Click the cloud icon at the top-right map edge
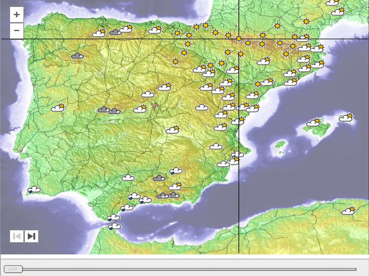 click(332, 3)
